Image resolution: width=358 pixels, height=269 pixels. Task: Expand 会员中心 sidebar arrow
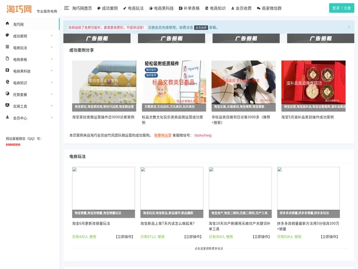[52, 118]
